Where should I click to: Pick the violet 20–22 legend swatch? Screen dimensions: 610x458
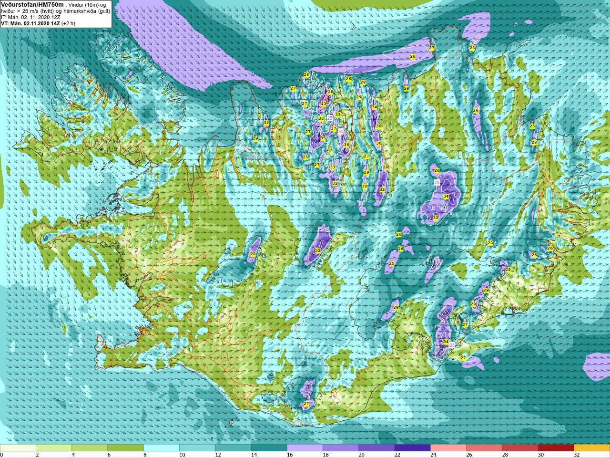click(x=376, y=448)
